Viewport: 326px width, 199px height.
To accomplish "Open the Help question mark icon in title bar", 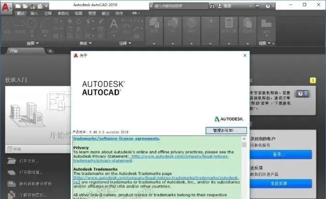I will [x=268, y=6].
